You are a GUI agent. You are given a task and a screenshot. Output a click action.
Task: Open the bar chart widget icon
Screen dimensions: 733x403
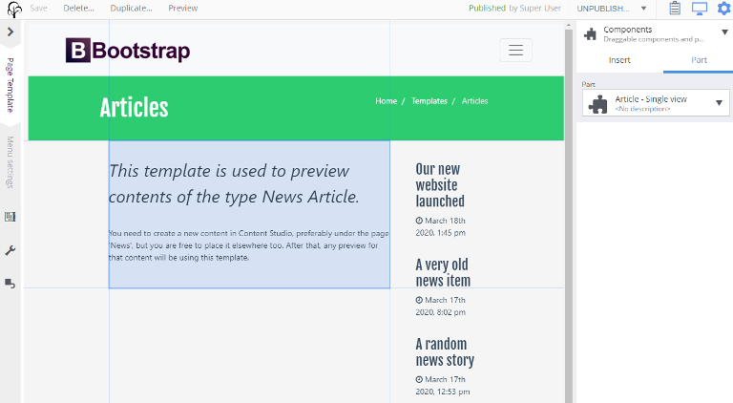10,217
